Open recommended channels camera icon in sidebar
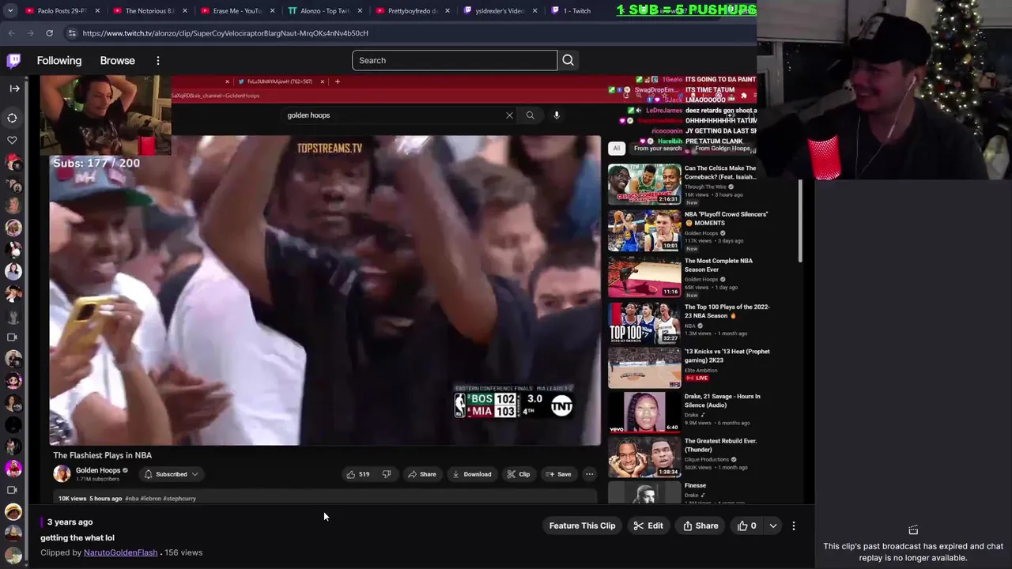The width and height of the screenshot is (1012, 569). 13,337
